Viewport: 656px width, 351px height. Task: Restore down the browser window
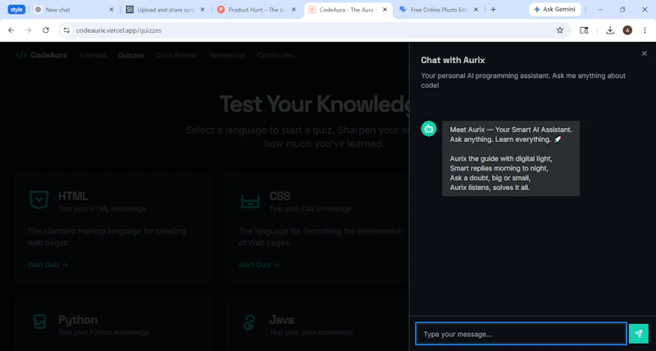pyautogui.click(x=622, y=10)
